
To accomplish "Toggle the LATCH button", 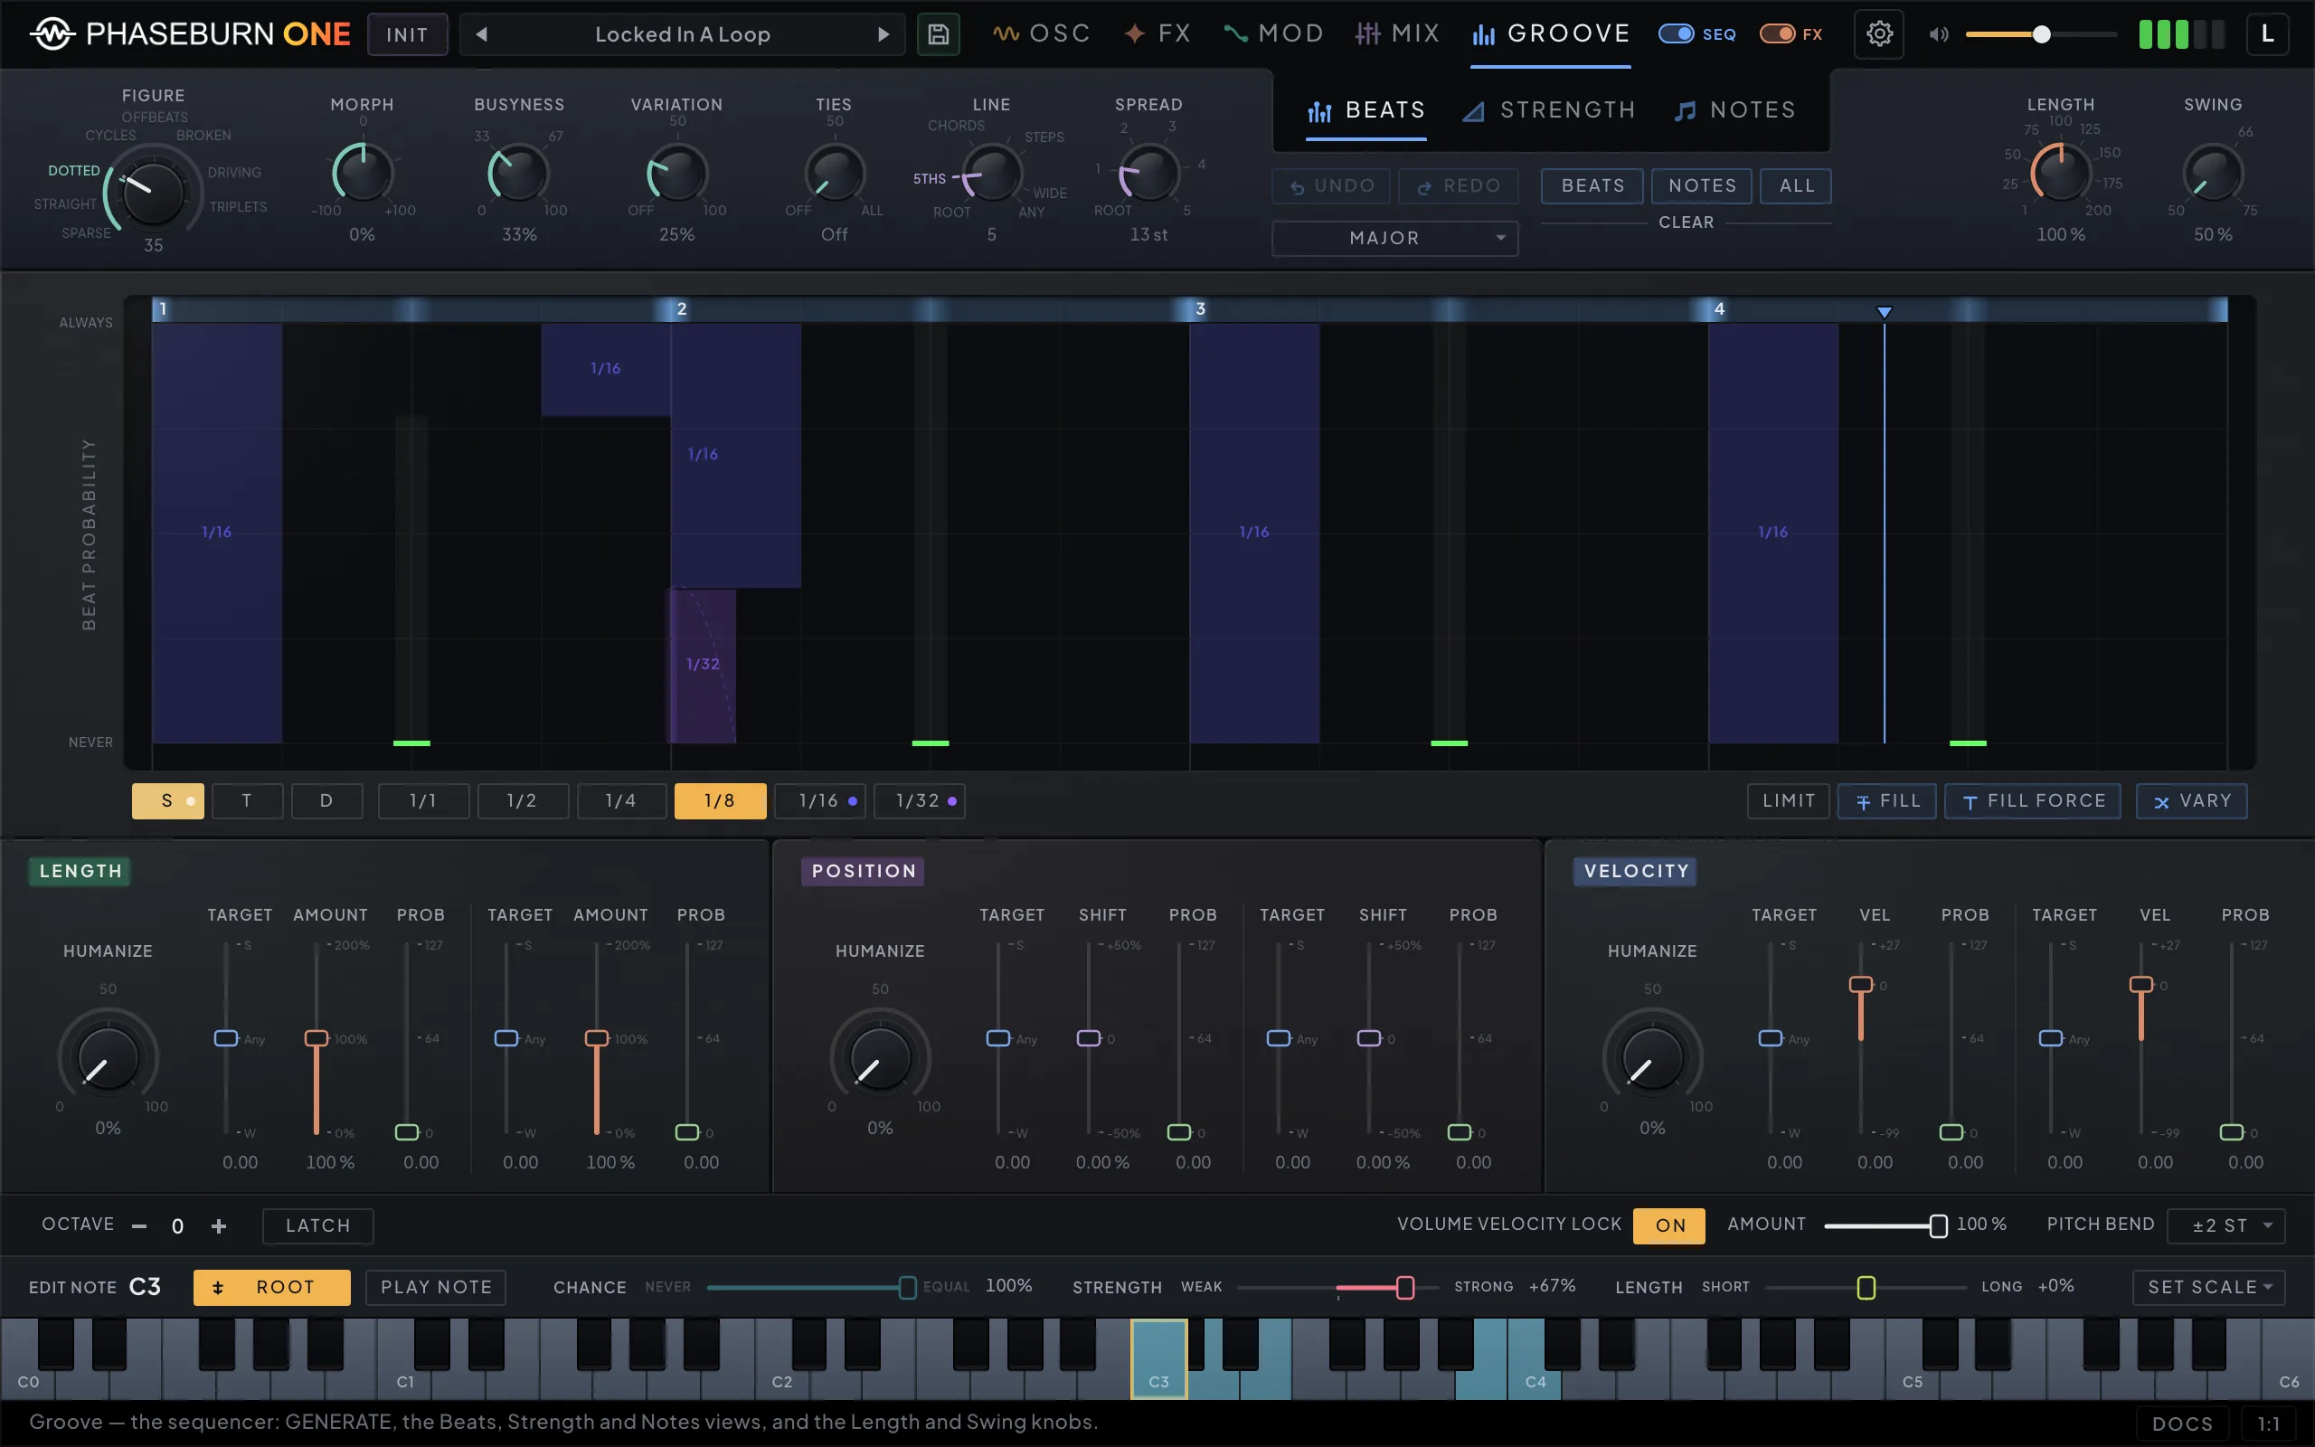I will tap(317, 1226).
